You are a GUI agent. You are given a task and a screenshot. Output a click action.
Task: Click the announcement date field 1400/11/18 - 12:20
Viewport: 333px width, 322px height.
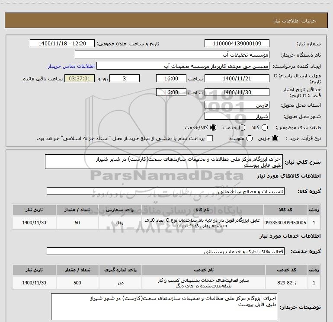click(x=62, y=44)
